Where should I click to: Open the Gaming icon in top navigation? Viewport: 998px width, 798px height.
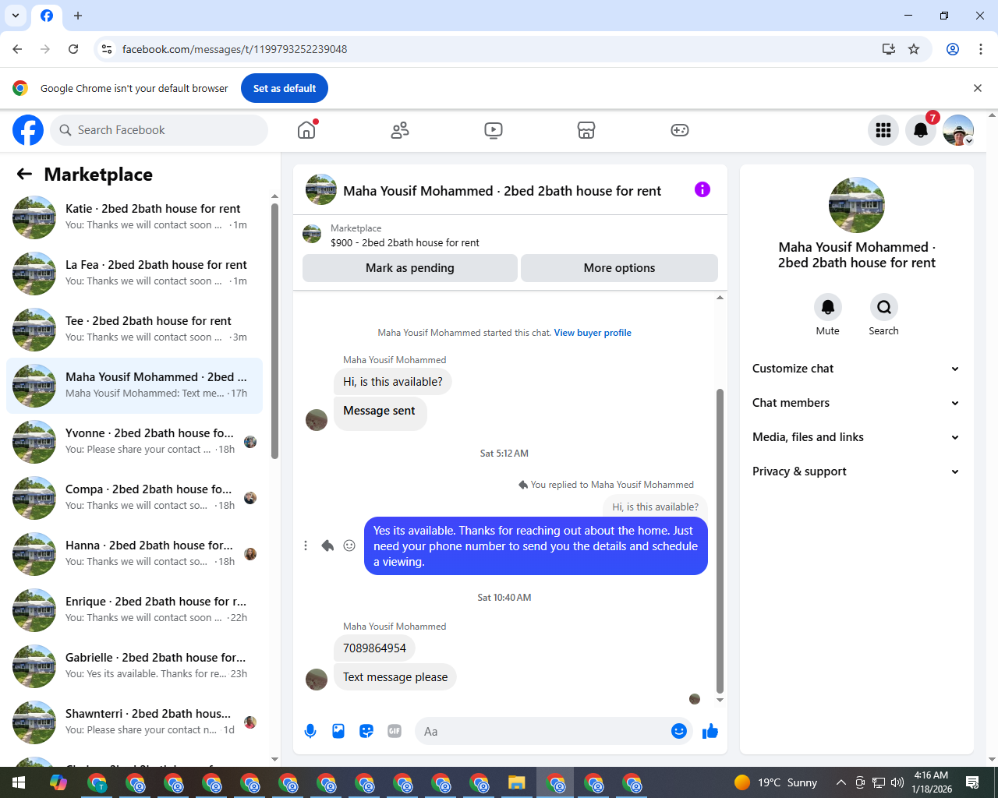click(680, 130)
